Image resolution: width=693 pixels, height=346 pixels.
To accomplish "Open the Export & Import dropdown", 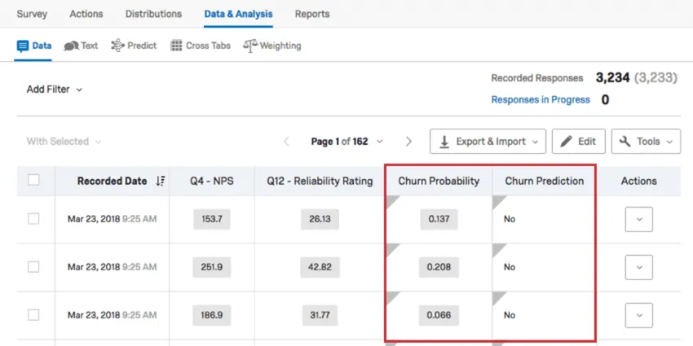I will point(488,142).
